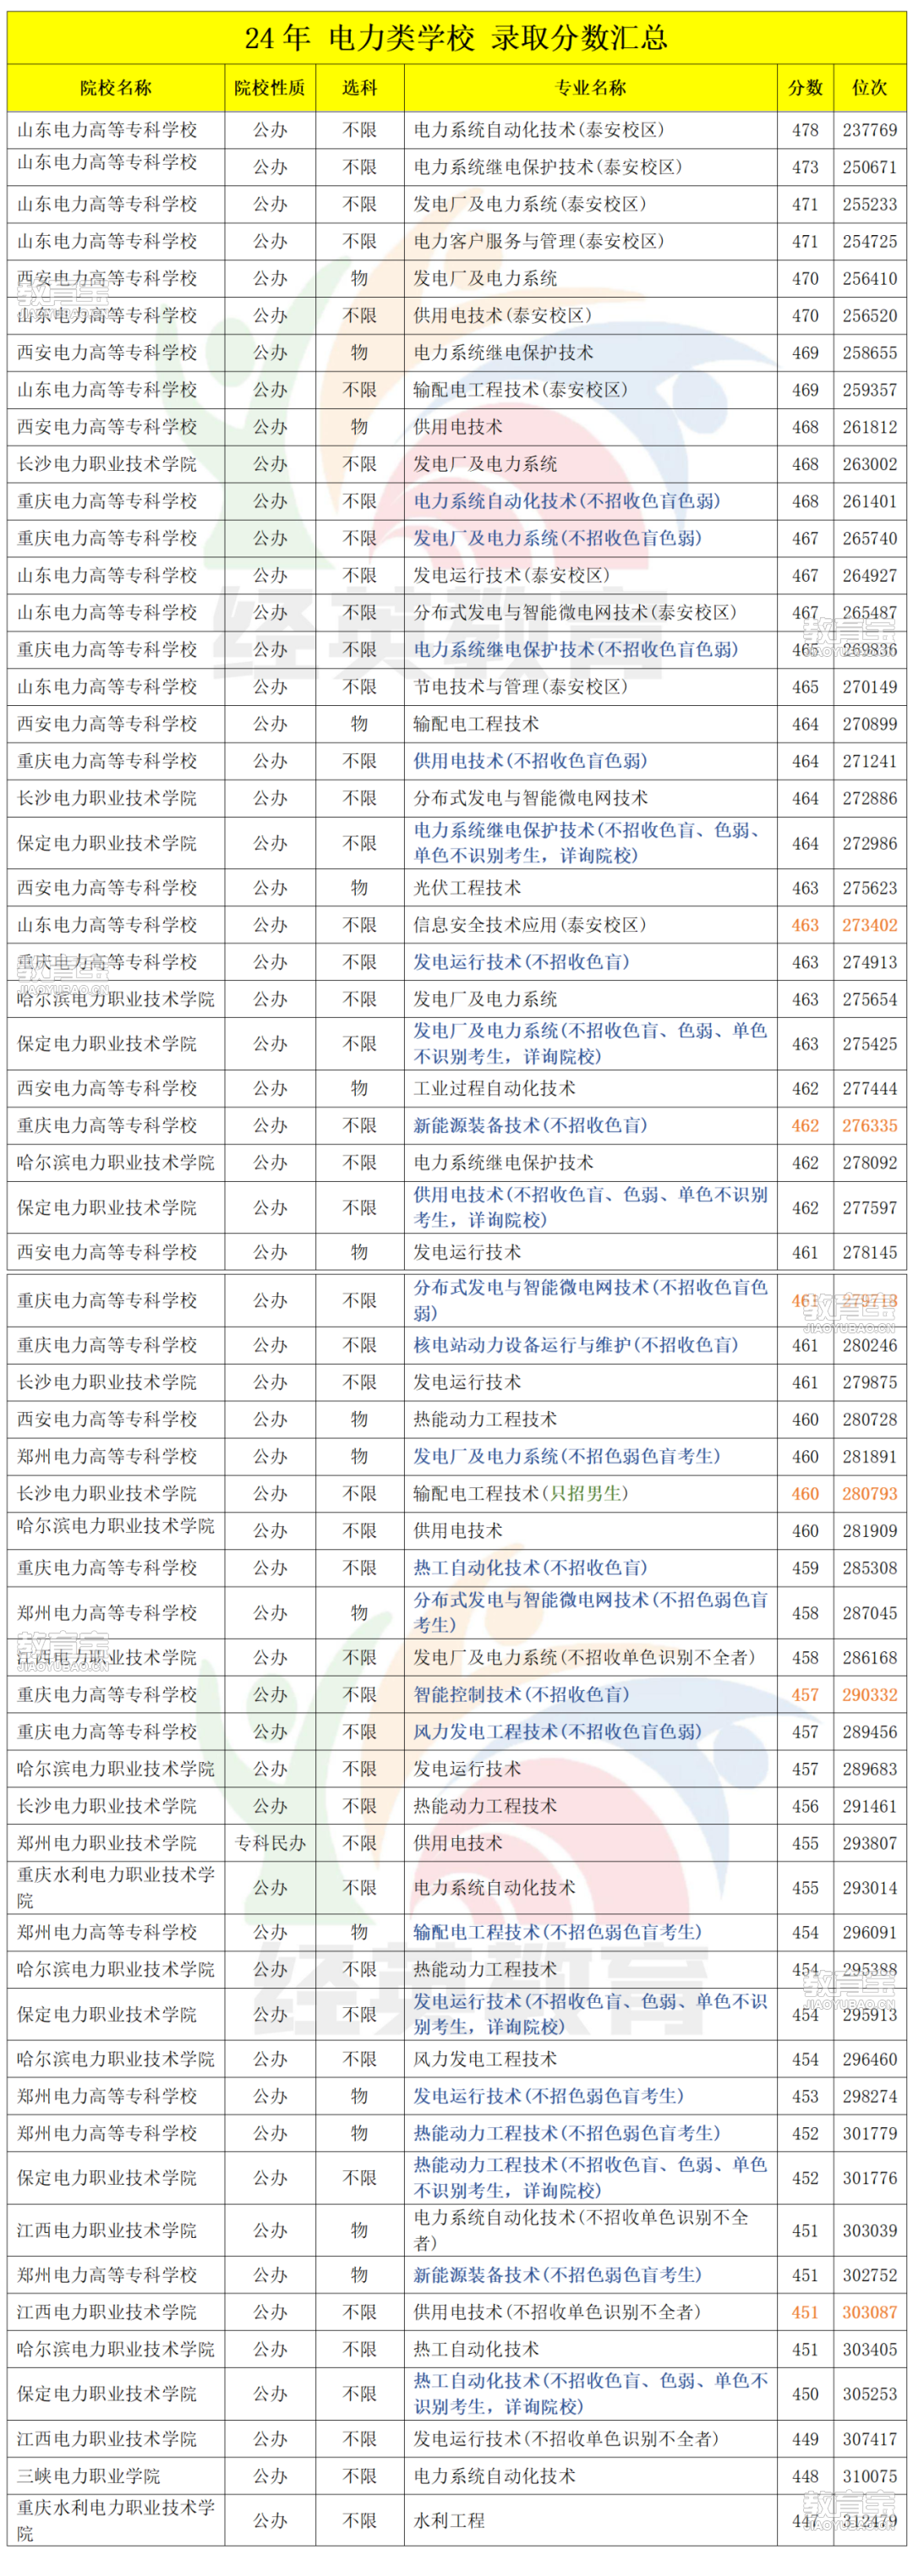Select 核电站动力设备运行与维护(不招收色盲) cell
This screenshot has width=913, height=2550.
[576, 1345]
